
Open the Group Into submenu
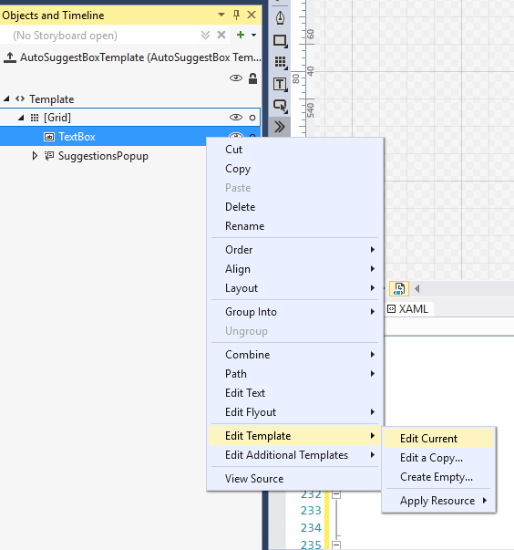(295, 312)
